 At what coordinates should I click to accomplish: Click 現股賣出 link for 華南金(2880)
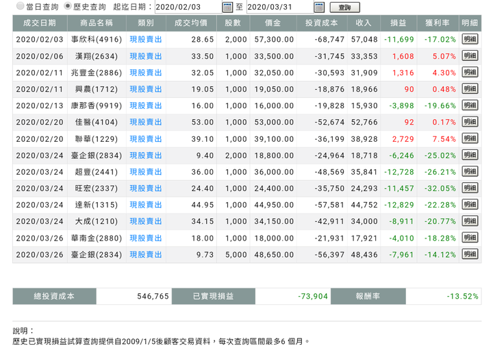click(x=146, y=238)
